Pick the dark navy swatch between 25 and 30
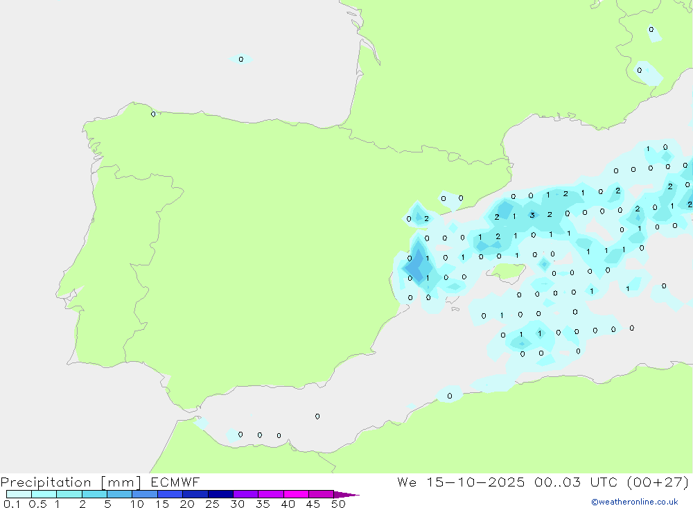693x508 pixels. (x=220, y=494)
